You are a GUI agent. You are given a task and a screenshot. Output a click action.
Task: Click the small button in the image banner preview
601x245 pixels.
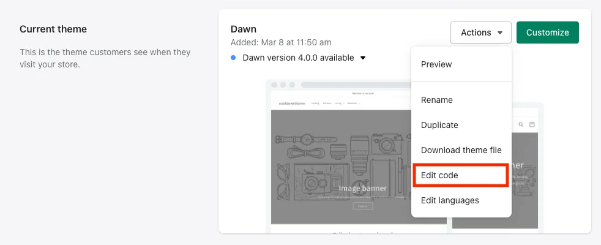click(362, 206)
